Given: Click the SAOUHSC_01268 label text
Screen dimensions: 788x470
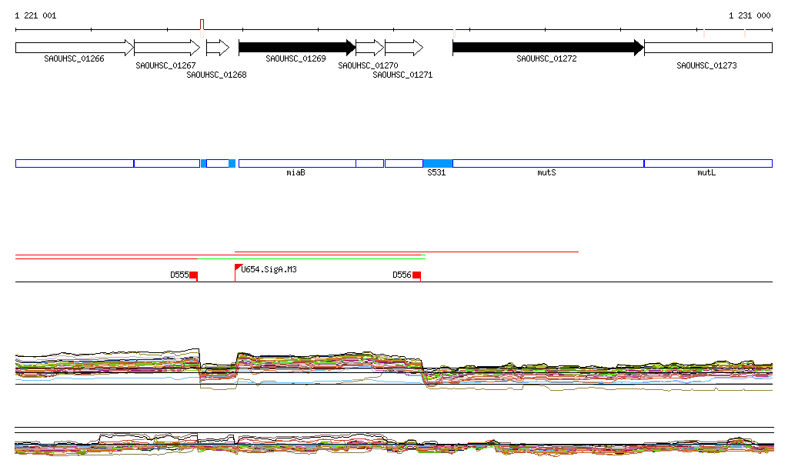Looking at the screenshot, I should [216, 75].
